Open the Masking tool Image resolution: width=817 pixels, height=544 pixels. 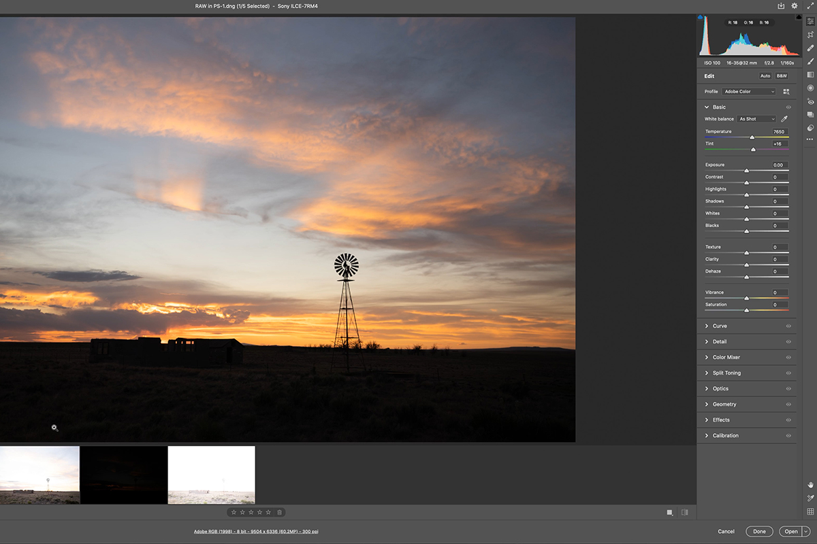(x=810, y=63)
